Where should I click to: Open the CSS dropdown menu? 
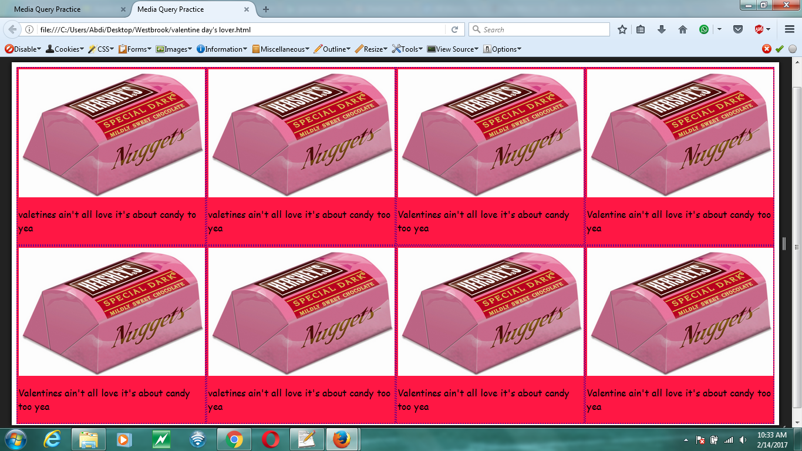pyautogui.click(x=100, y=49)
